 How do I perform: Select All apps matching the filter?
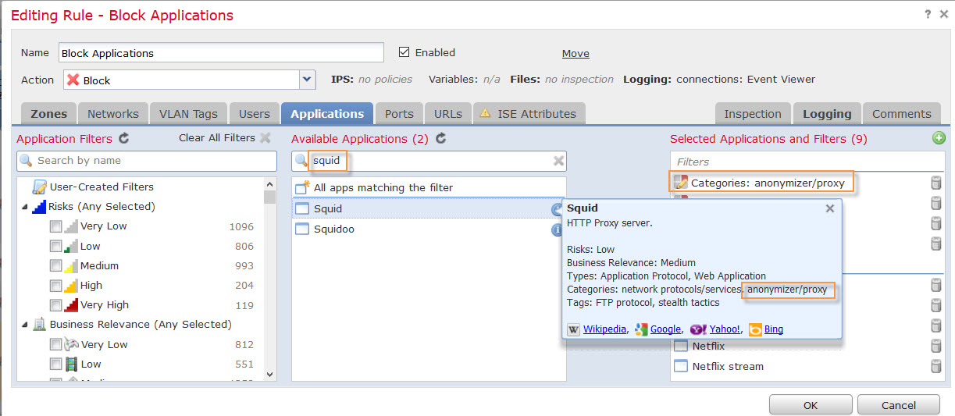click(x=428, y=187)
